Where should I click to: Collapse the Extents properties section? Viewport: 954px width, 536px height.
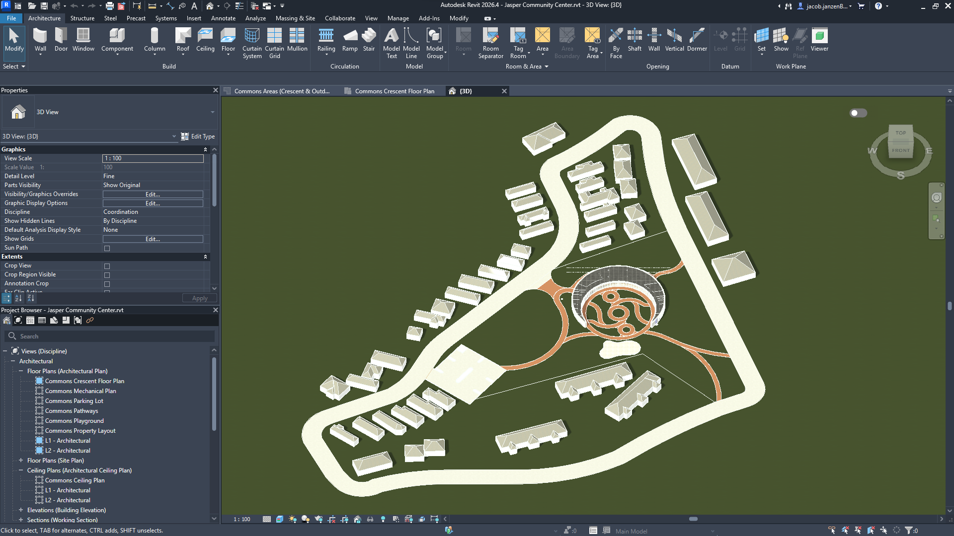tap(205, 257)
